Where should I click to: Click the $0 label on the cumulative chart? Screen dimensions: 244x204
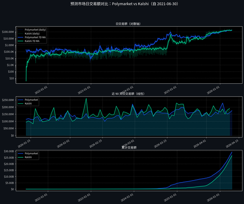tap(12, 189)
